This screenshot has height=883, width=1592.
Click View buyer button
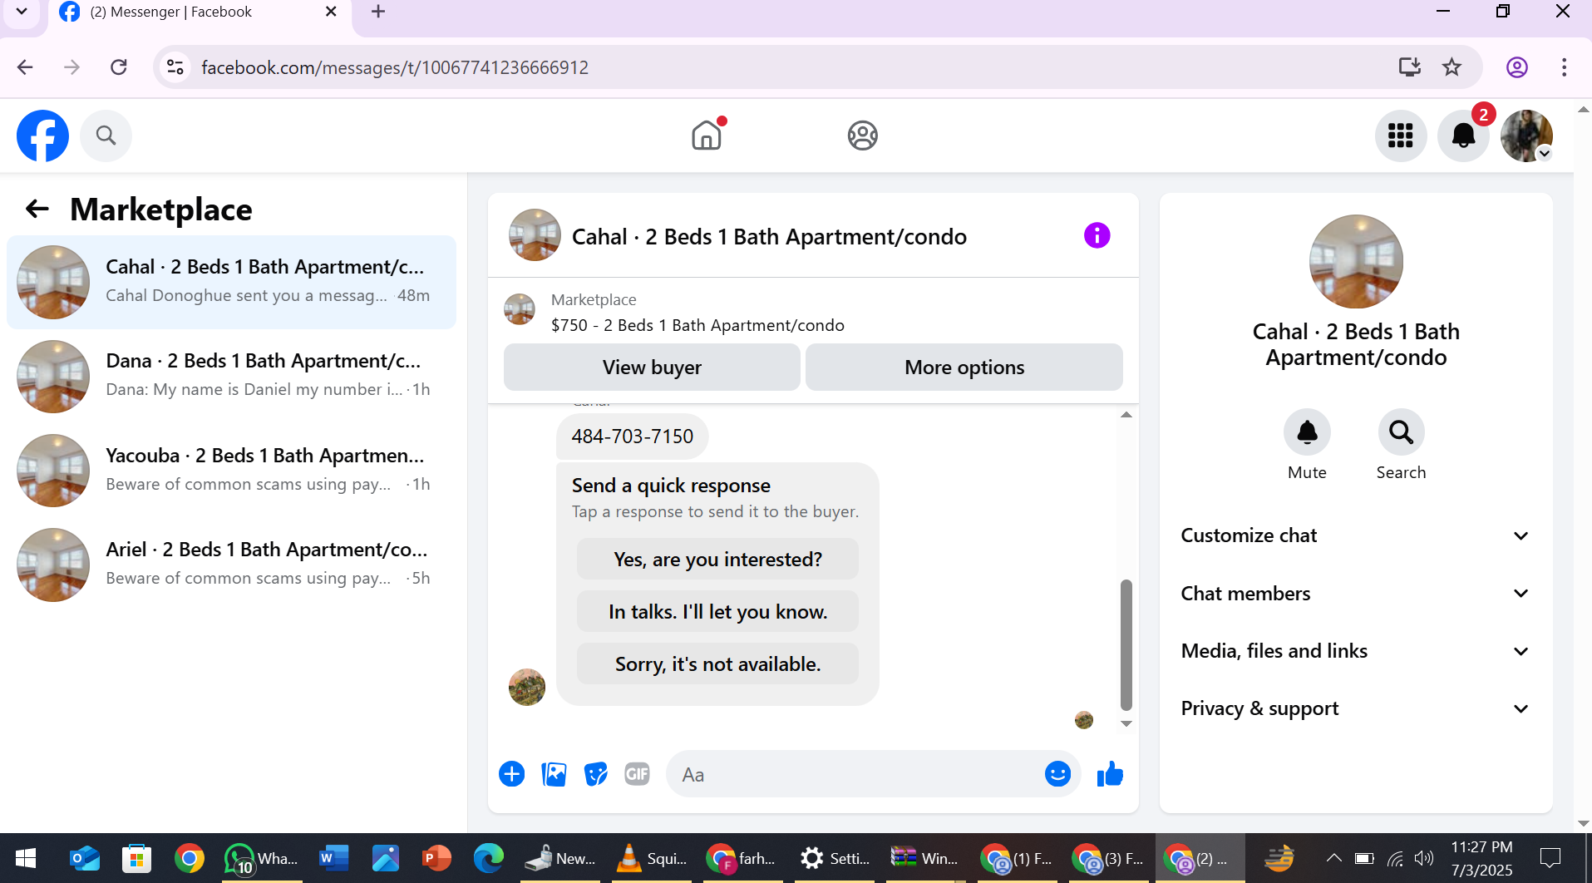tap(652, 368)
